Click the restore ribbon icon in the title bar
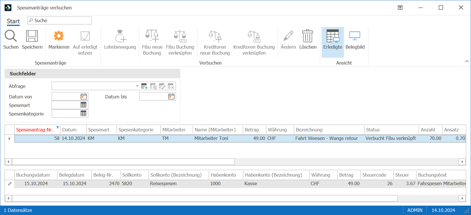 400,8
